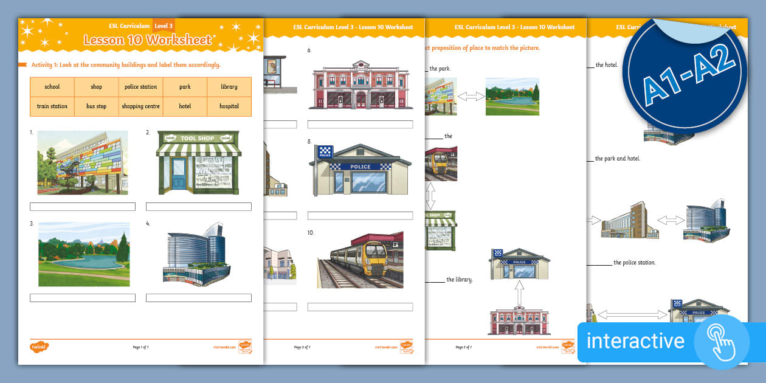Select the 'shopping centre' word bank entry
Image resolution: width=766 pixels, height=383 pixels.
141,106
